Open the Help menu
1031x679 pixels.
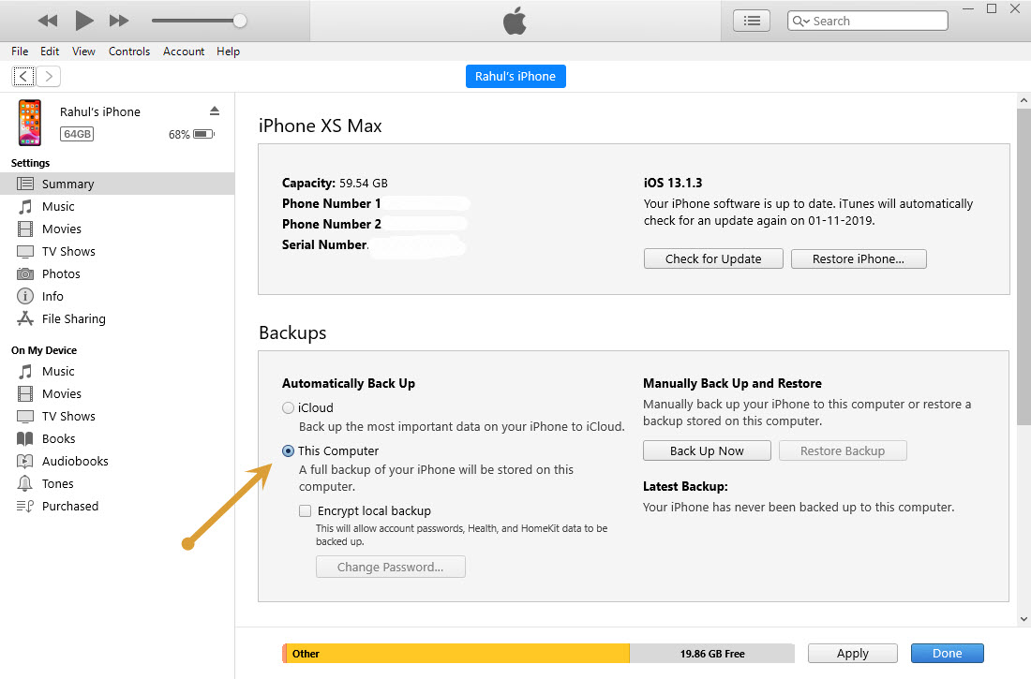(x=228, y=52)
